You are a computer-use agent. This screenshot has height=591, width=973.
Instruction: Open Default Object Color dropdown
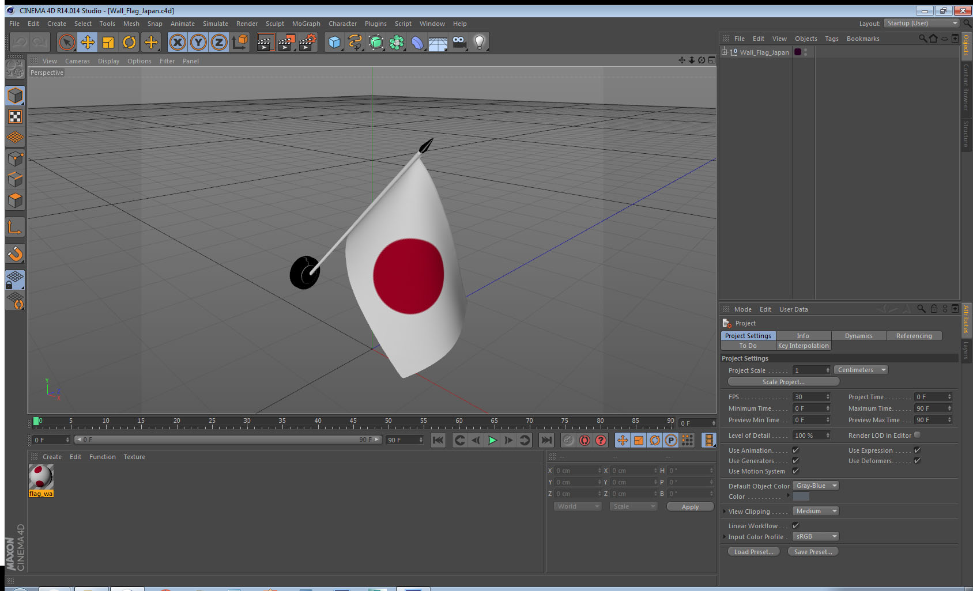(816, 486)
